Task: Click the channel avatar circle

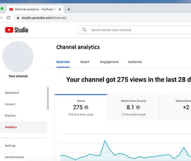Action: click(x=18, y=57)
